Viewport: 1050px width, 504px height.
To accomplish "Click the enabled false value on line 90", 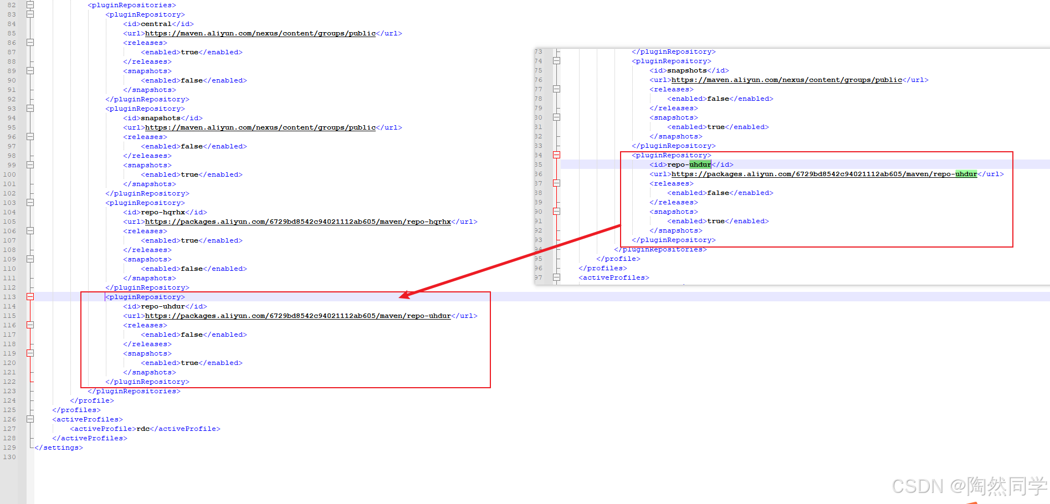I will coord(192,80).
